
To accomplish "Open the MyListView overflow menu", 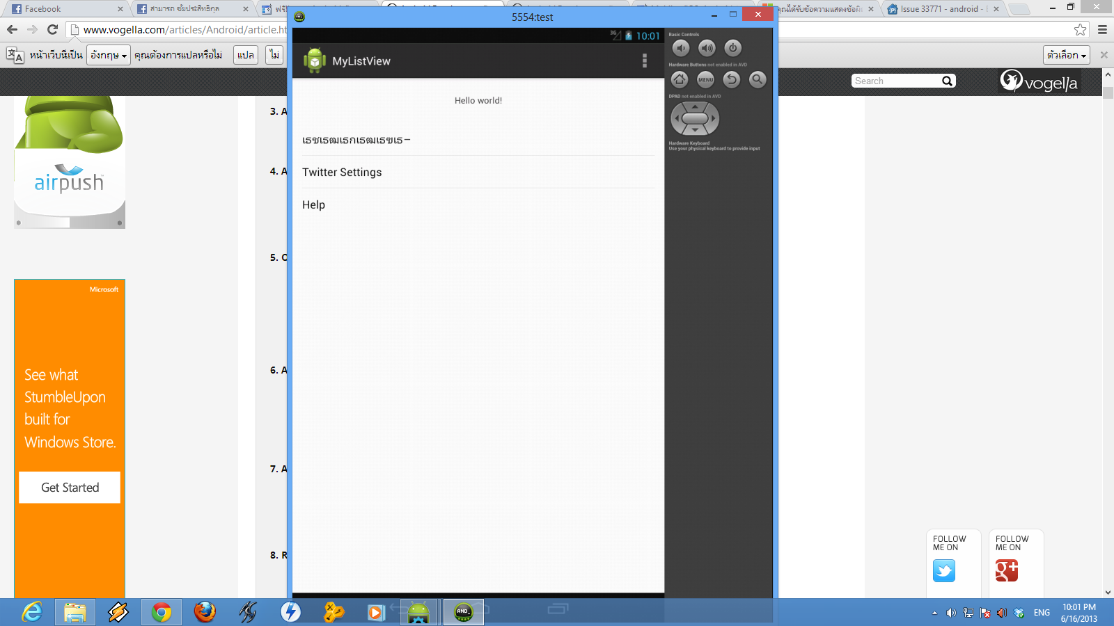I will pos(645,61).
